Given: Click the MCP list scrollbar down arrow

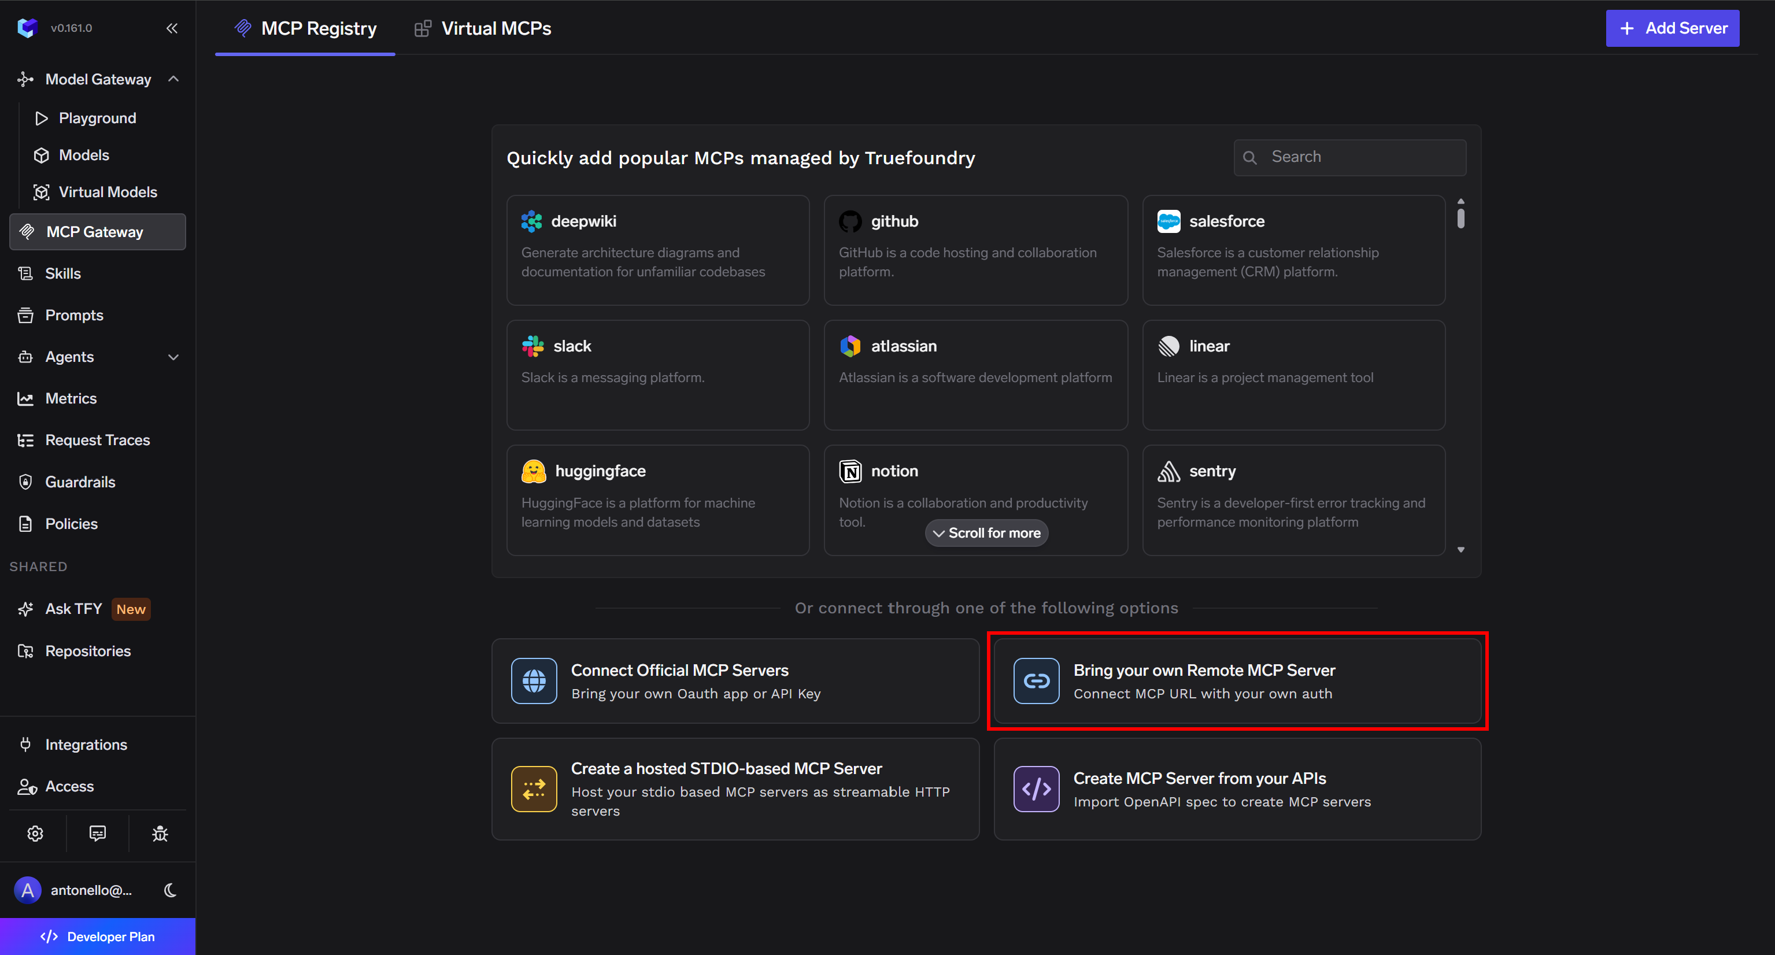Looking at the screenshot, I should click(x=1461, y=550).
